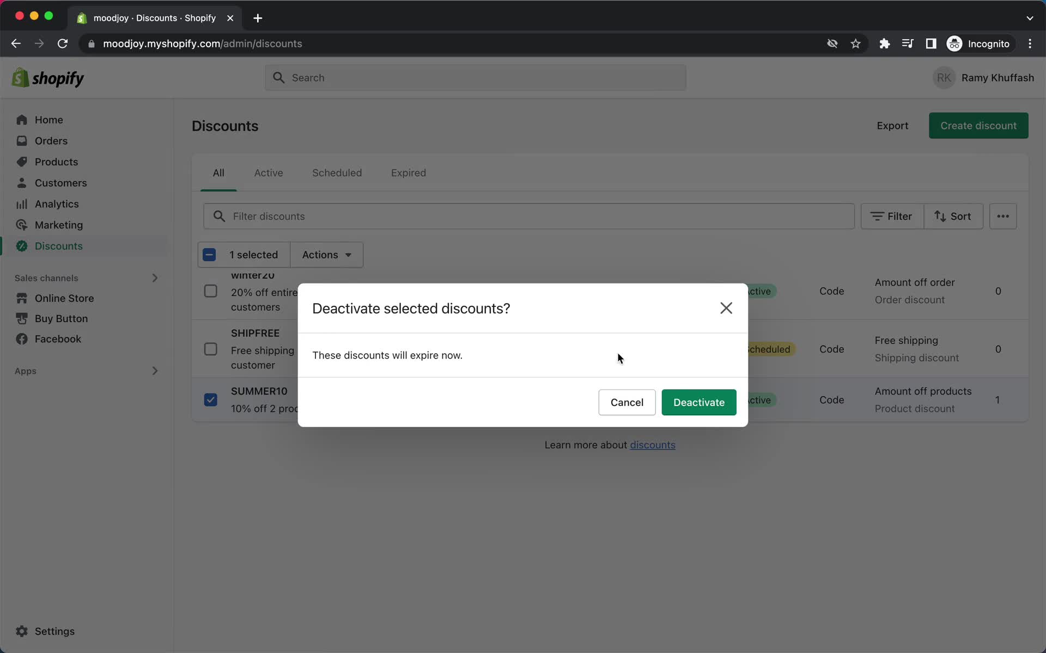Click the Shopify home icon in sidebar
Image resolution: width=1046 pixels, height=653 pixels.
point(19,78)
